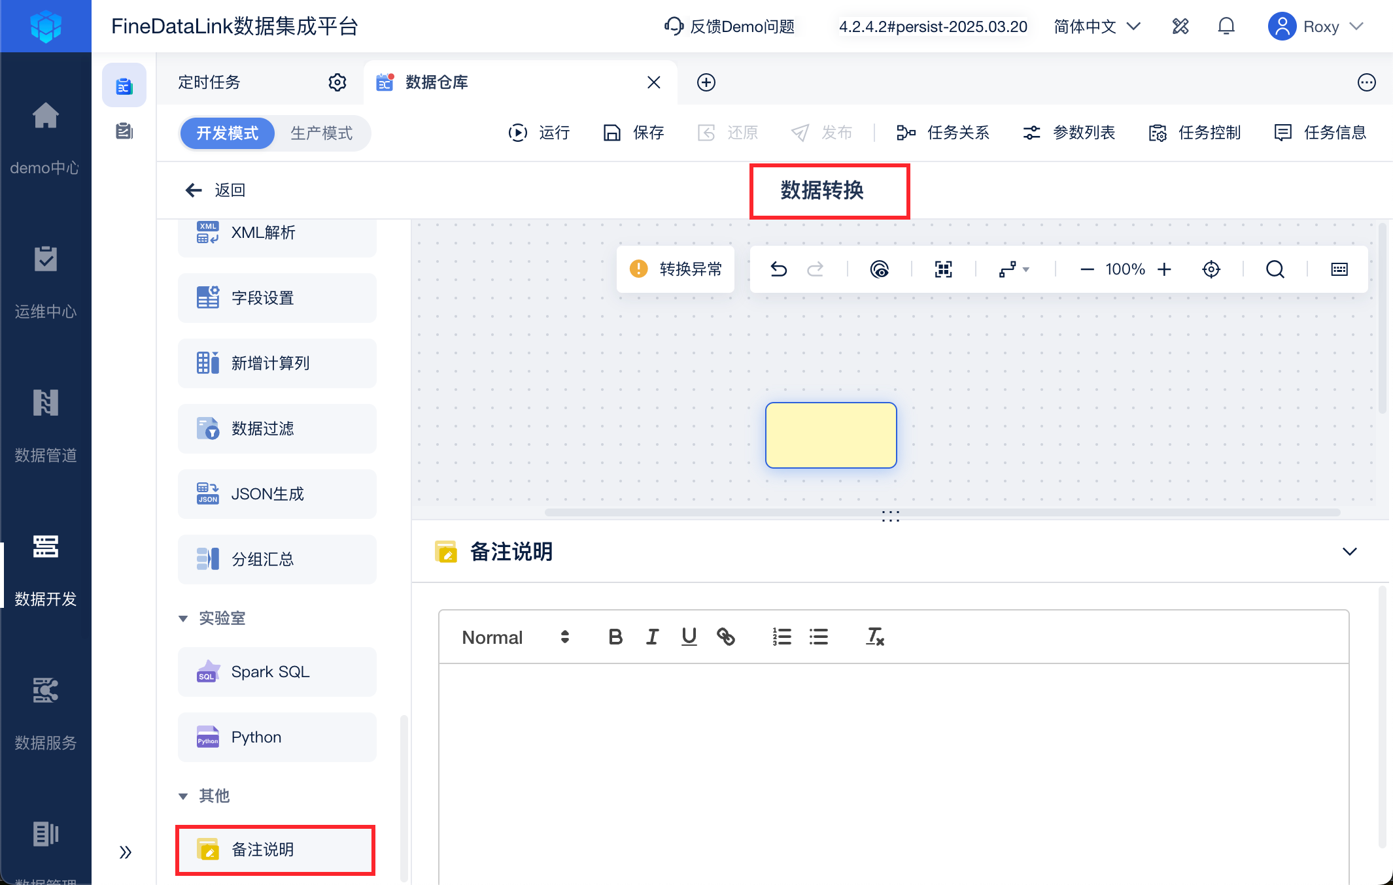The width and height of the screenshot is (1393, 885).
Task: Select the 数据过滤 operator
Action: point(277,429)
